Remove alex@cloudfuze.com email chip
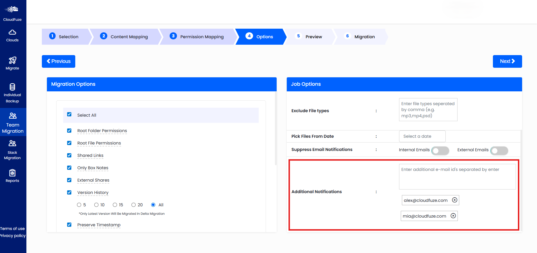 click(x=454, y=200)
